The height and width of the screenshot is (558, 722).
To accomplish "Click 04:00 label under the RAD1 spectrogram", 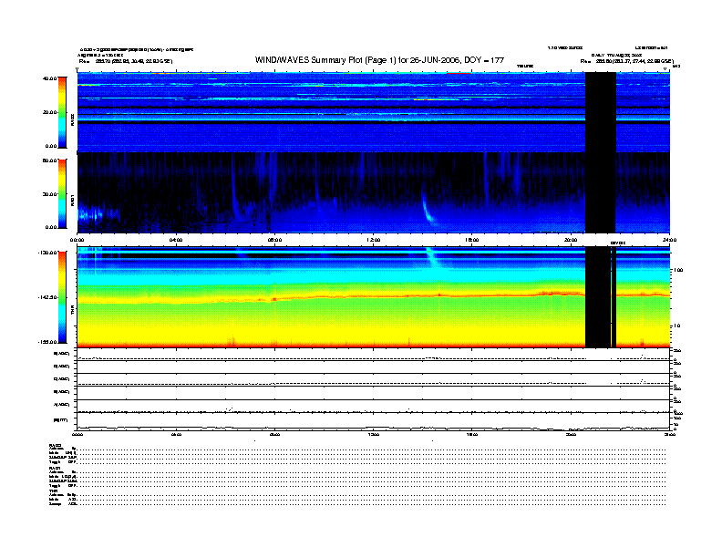I will tap(176, 240).
